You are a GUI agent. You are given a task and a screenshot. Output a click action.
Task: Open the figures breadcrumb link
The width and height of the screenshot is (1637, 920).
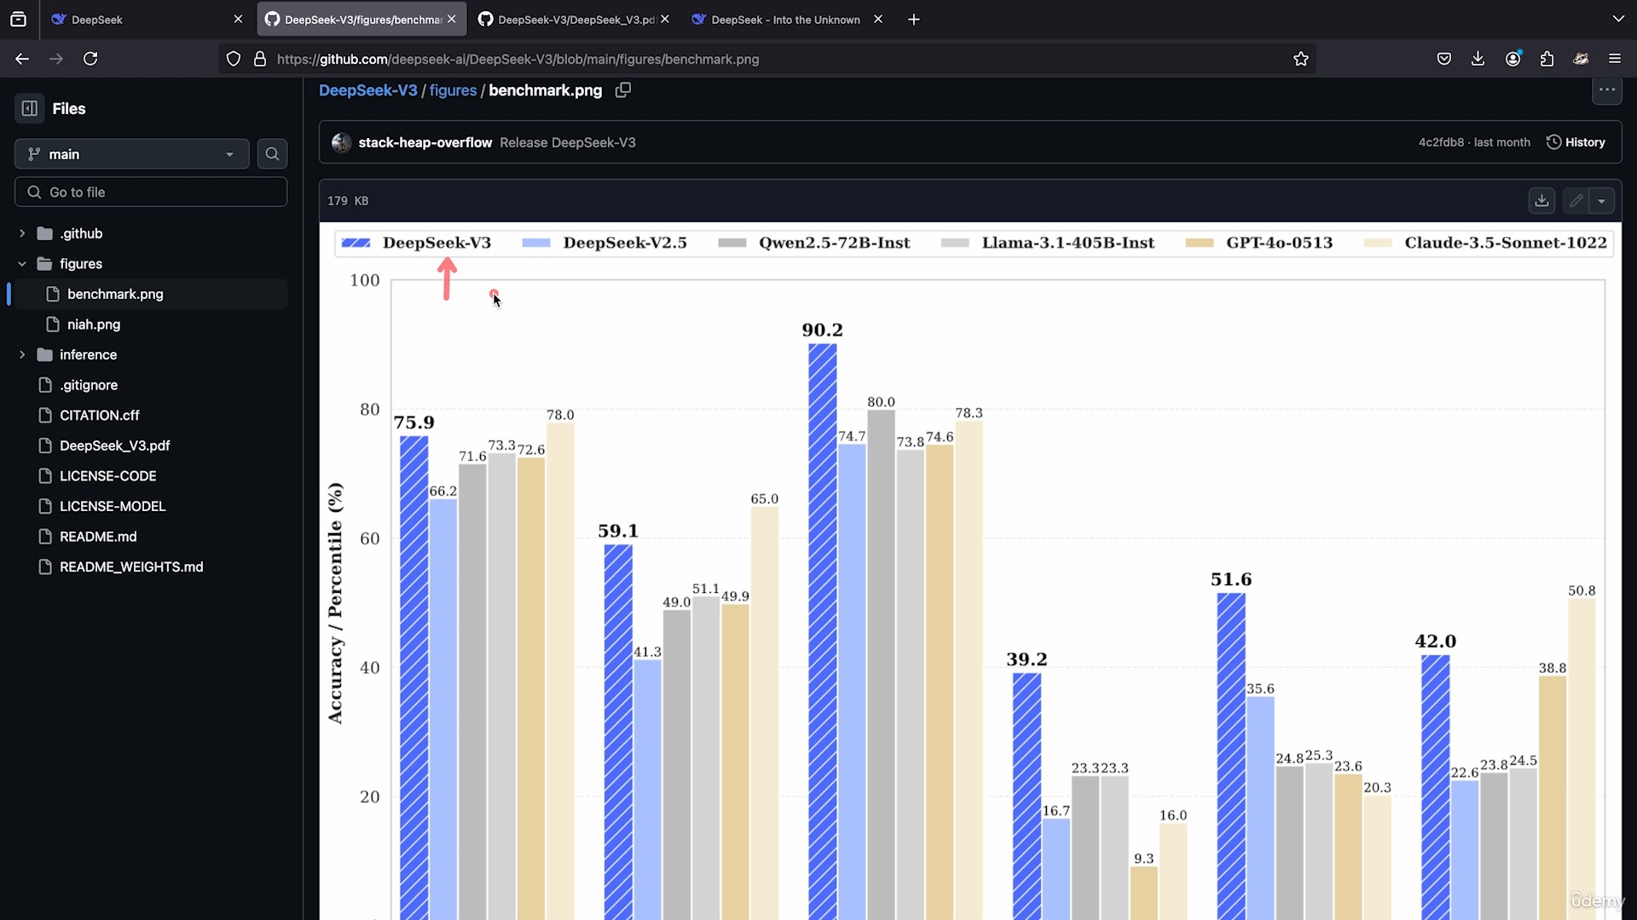point(453,90)
